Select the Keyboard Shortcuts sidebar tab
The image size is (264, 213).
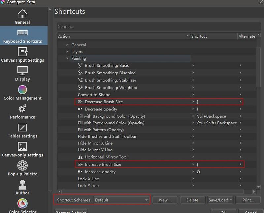(x=22, y=36)
